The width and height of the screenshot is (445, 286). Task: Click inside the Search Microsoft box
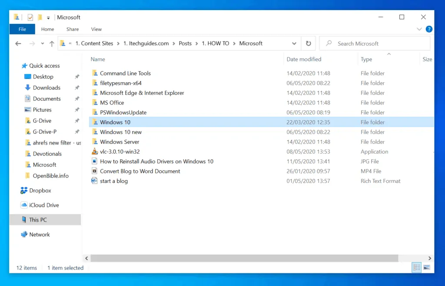375,43
